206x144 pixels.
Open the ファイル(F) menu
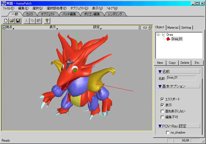point(8,8)
